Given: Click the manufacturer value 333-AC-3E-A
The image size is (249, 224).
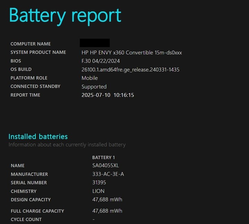Looking at the screenshot, I should [108, 174].
